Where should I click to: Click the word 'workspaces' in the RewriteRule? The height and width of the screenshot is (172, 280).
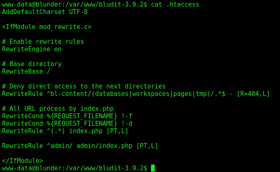coord(151,94)
